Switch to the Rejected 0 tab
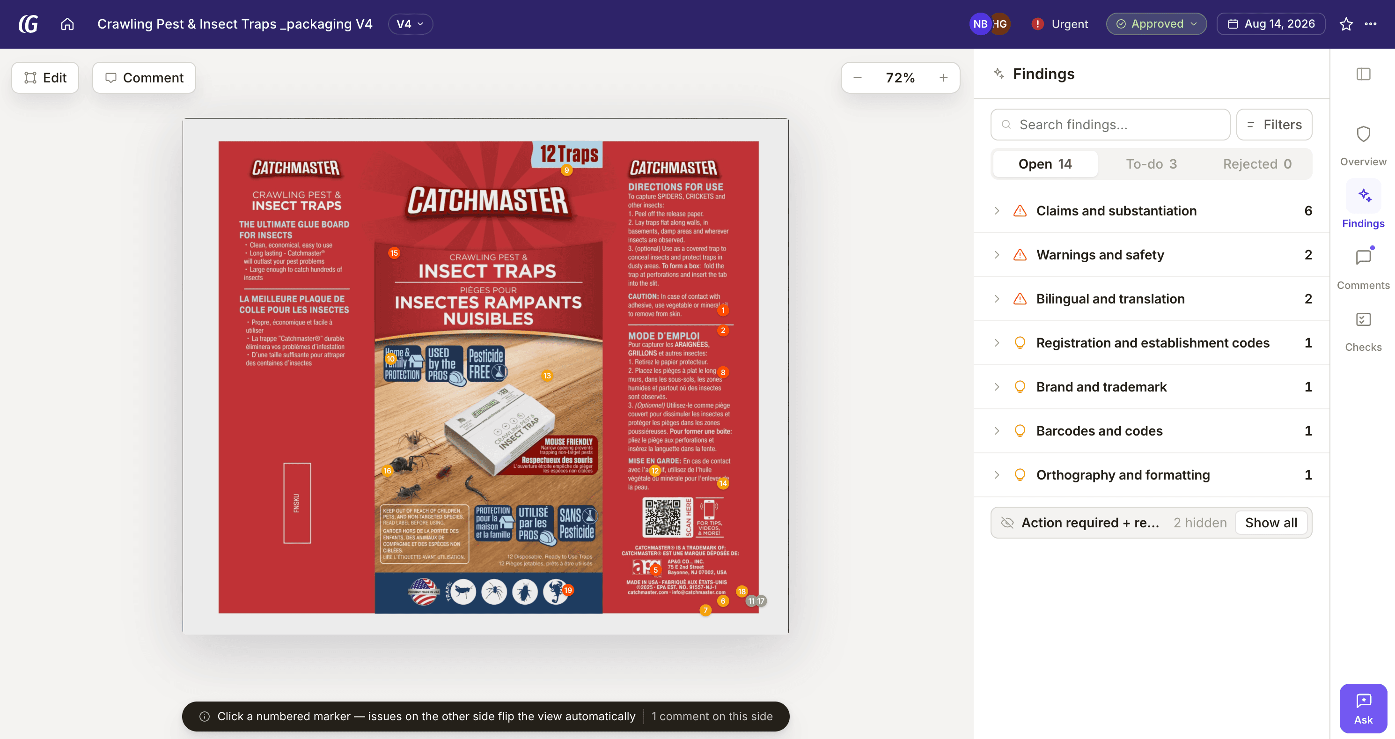 pos(1257,163)
